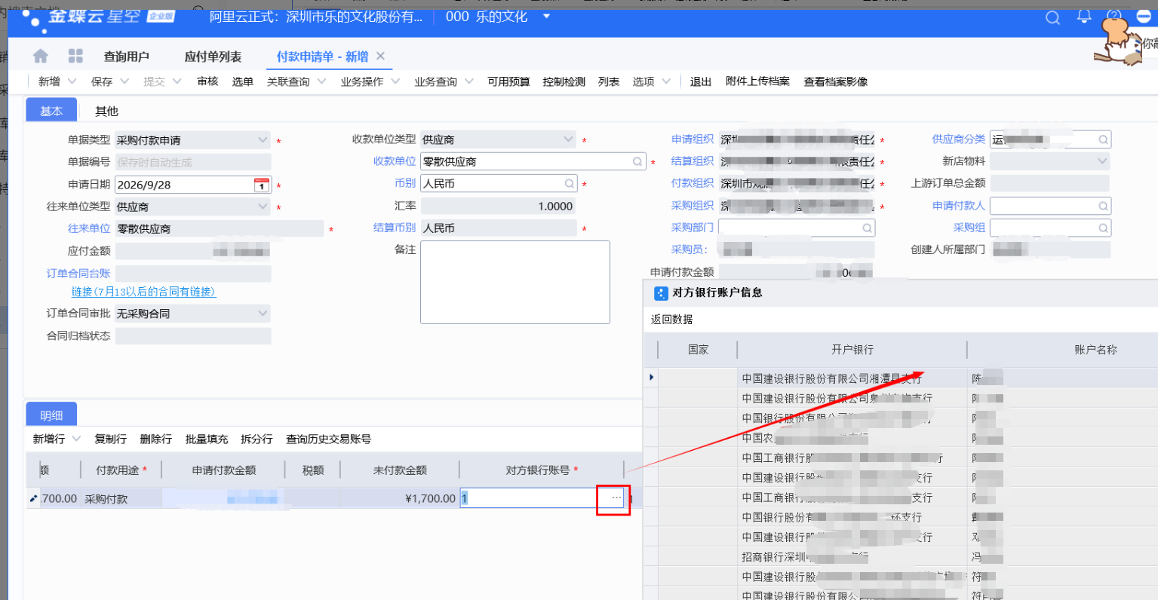Close the 付款申请单 - 新增 tab
This screenshot has height=600, width=1158.
point(380,56)
